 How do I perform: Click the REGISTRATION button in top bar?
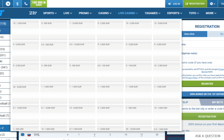[x=195, y=4]
